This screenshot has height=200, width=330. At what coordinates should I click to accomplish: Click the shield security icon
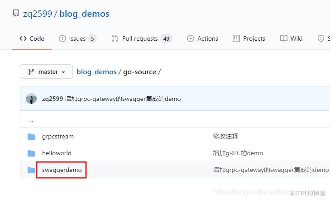point(321,38)
